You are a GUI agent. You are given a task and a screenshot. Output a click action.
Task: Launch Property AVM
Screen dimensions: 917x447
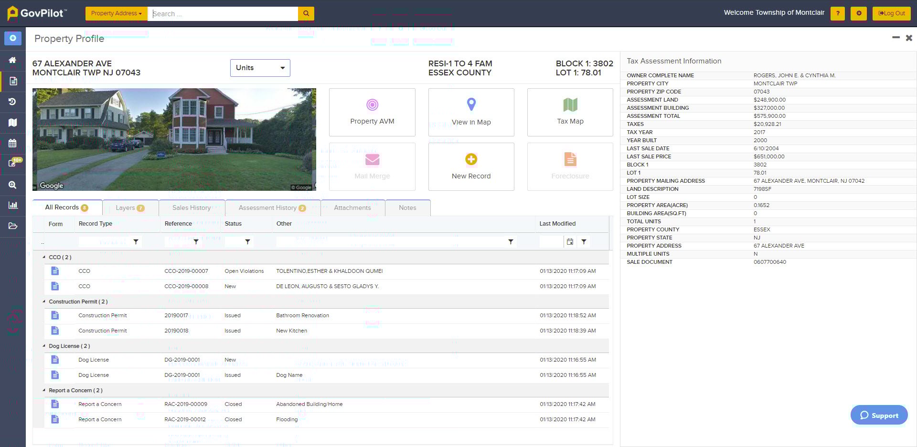click(x=372, y=112)
